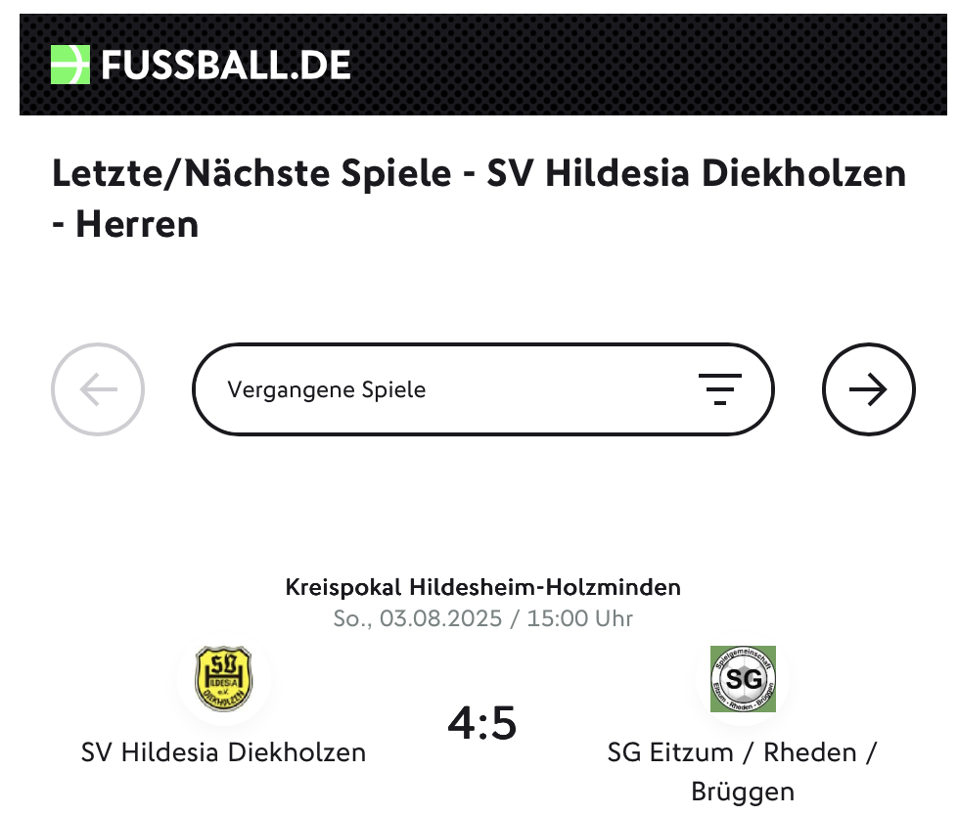Open SV Hildesia Diekholzen team name link
958x816 pixels.
pyautogui.click(x=224, y=752)
